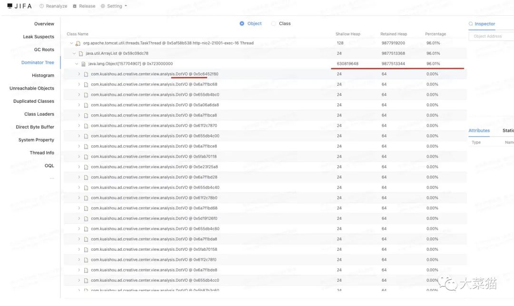Screen dimensions: 514x306
Task: Collapse the java.util.ArrayList row
Action: click(74, 53)
